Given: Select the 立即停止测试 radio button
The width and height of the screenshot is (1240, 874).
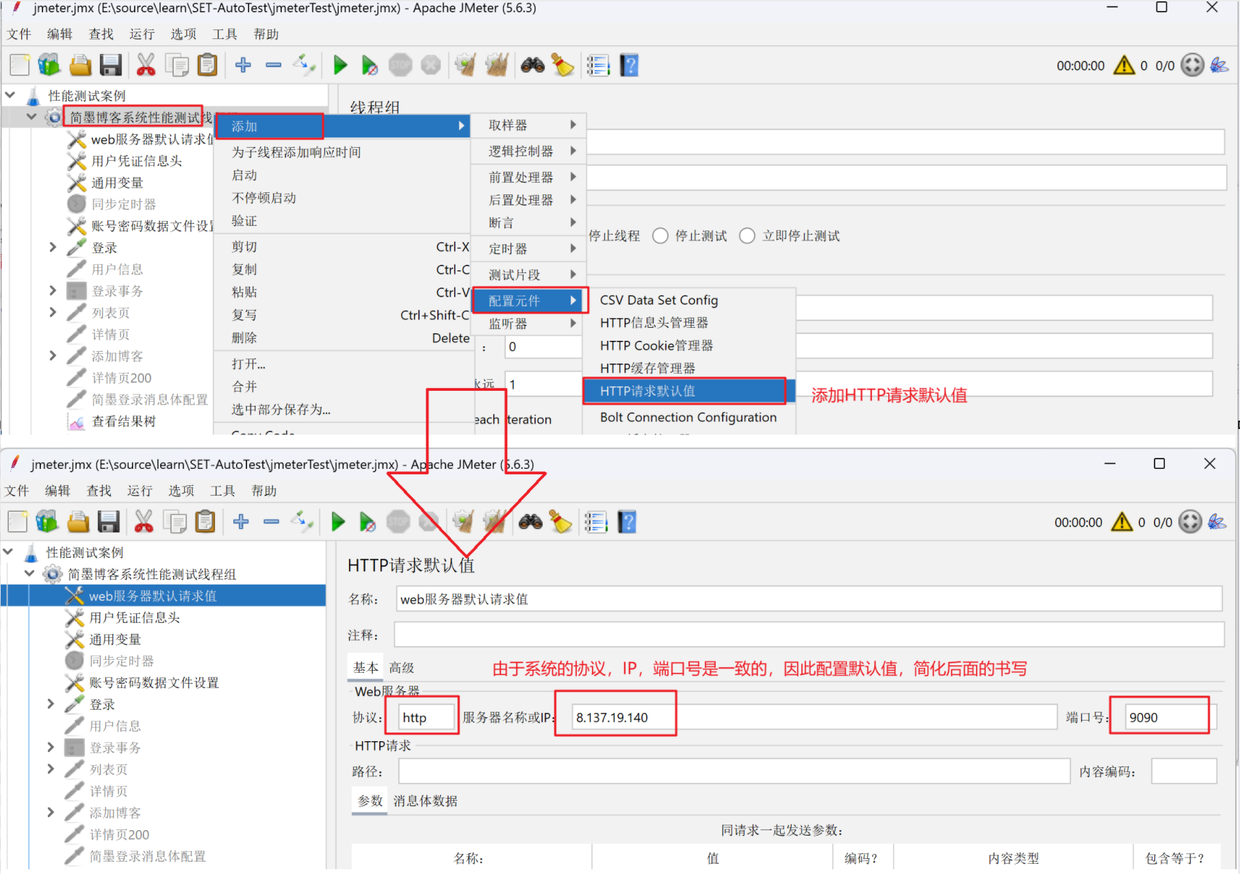Looking at the screenshot, I should (x=747, y=235).
